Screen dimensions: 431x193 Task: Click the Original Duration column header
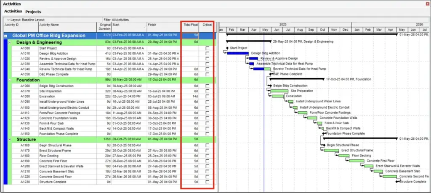pos(104,27)
